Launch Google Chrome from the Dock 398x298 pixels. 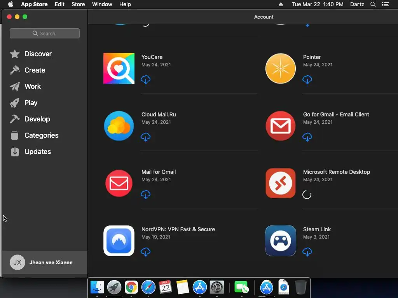pyautogui.click(x=131, y=288)
